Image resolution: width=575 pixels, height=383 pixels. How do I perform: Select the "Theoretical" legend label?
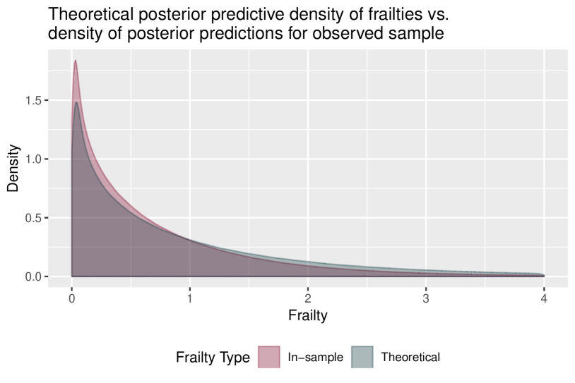pos(410,358)
